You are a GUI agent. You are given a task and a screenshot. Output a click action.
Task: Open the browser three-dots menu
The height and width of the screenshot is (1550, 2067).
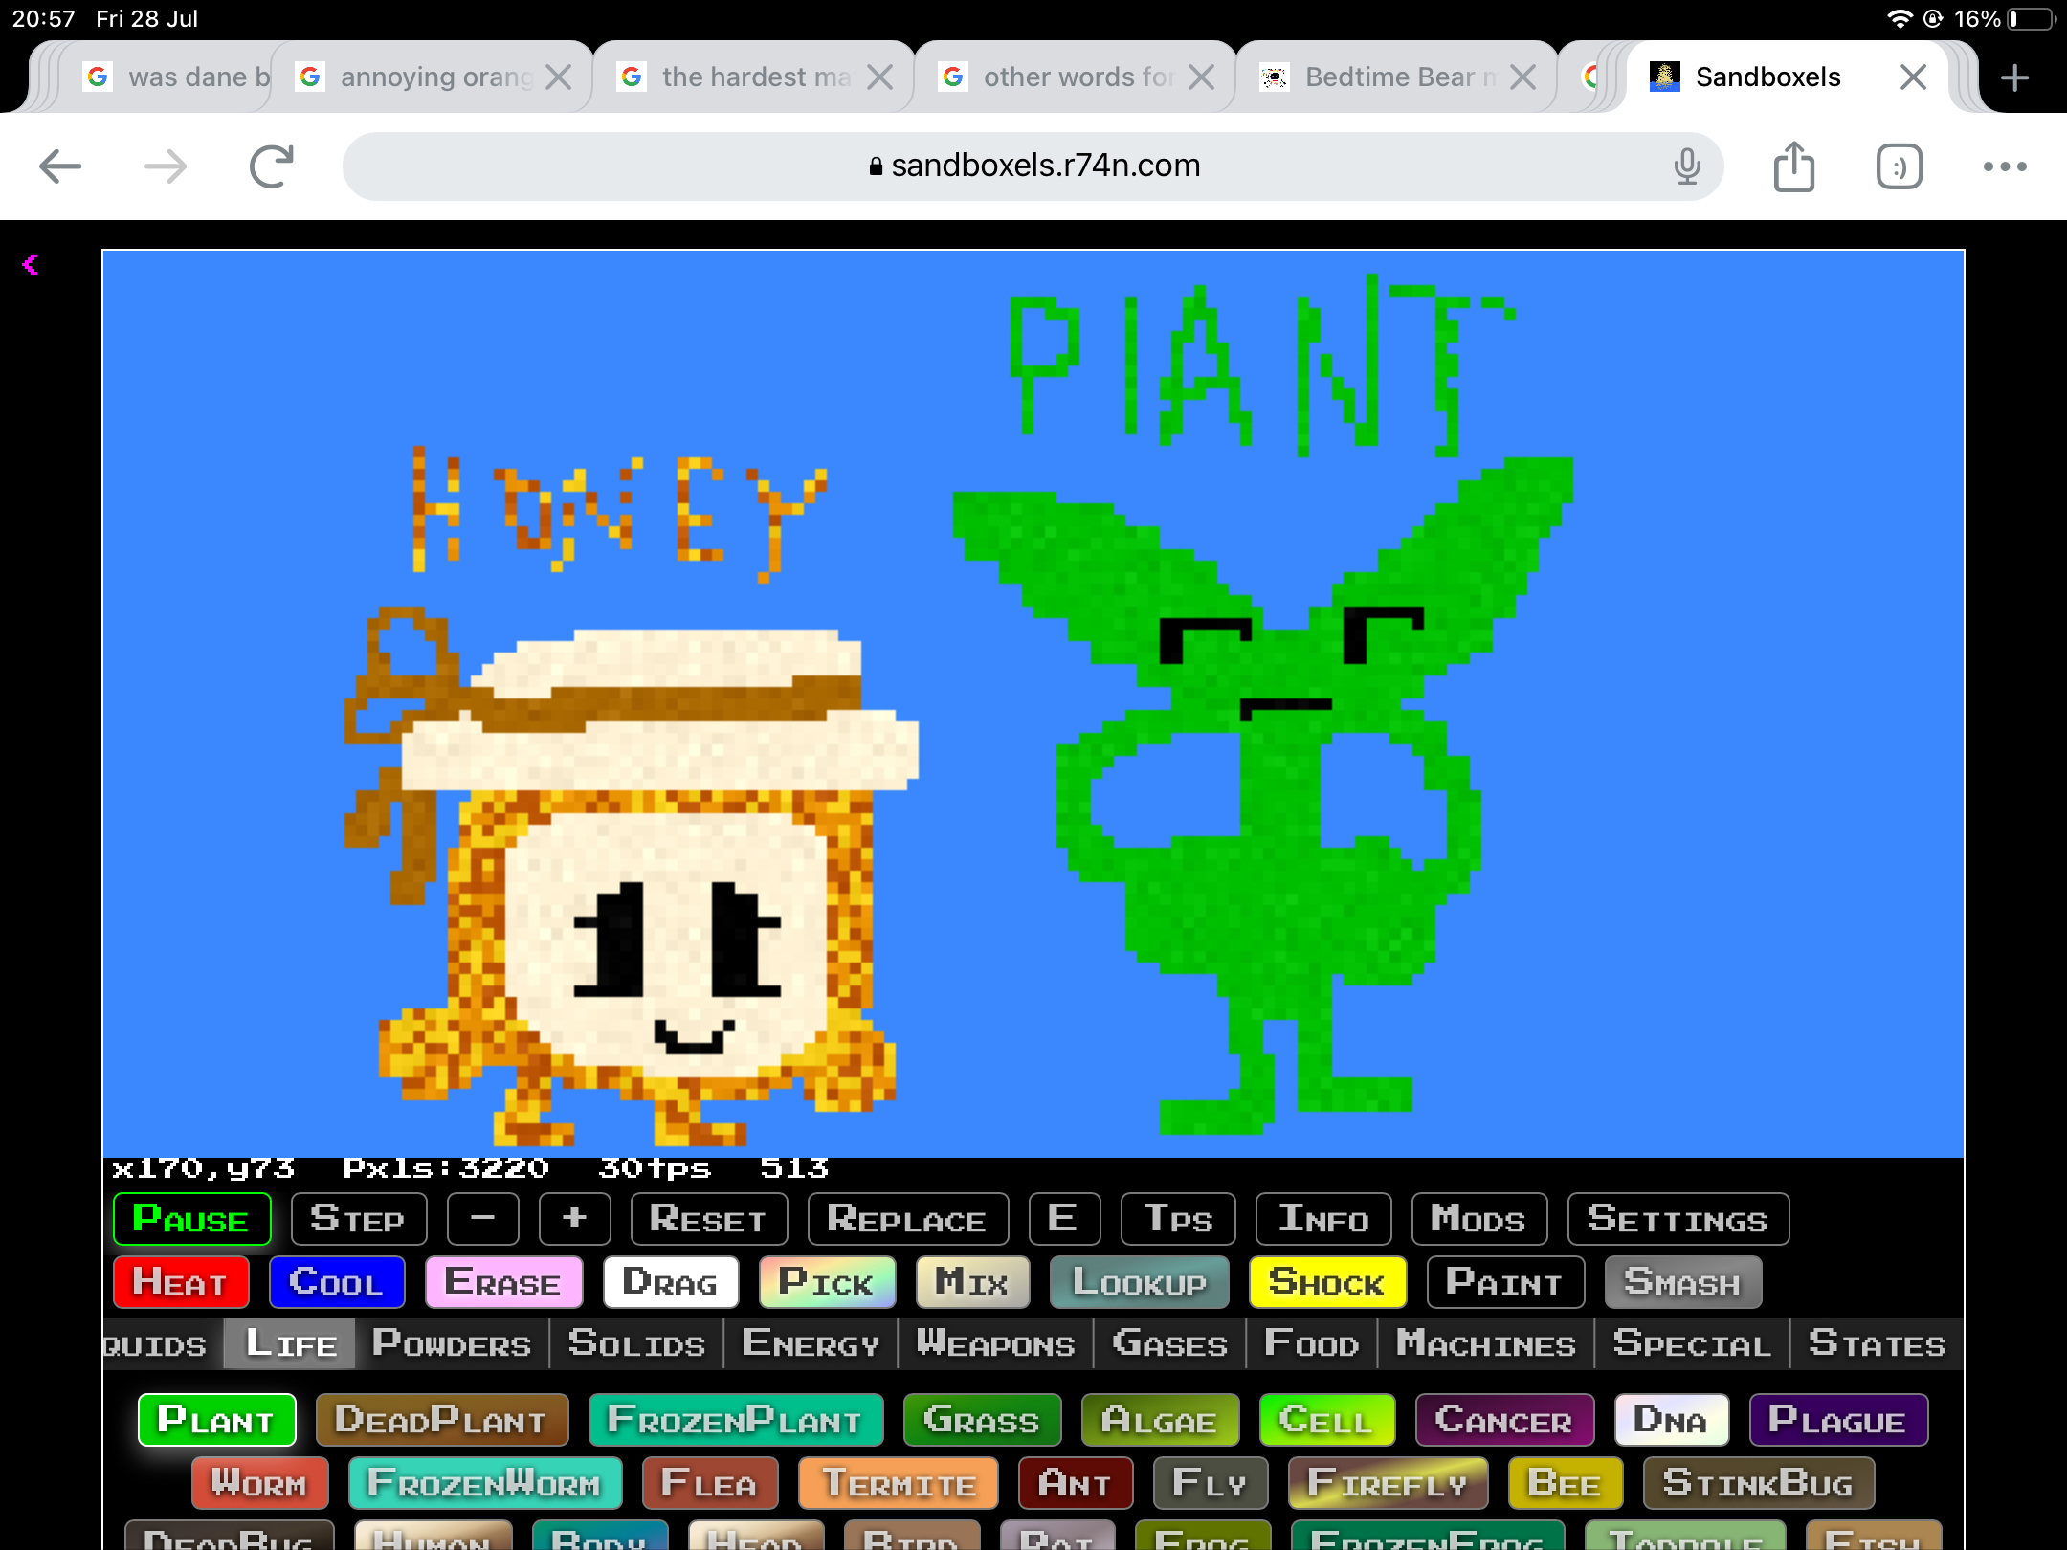point(2005,166)
